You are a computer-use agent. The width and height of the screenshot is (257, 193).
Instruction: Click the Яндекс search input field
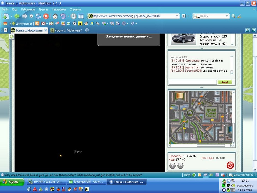pos(212,16)
